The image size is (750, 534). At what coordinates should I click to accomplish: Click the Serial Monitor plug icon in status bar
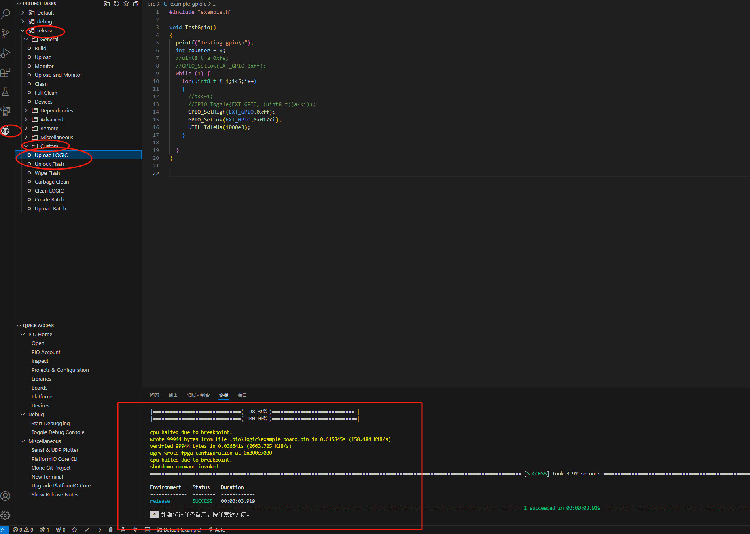click(135, 530)
